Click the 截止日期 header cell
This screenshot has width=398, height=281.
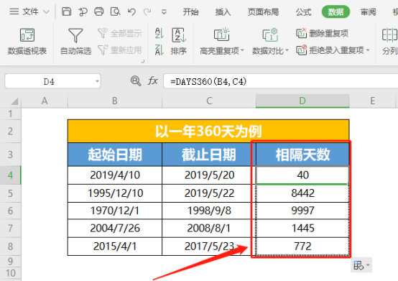(209, 155)
